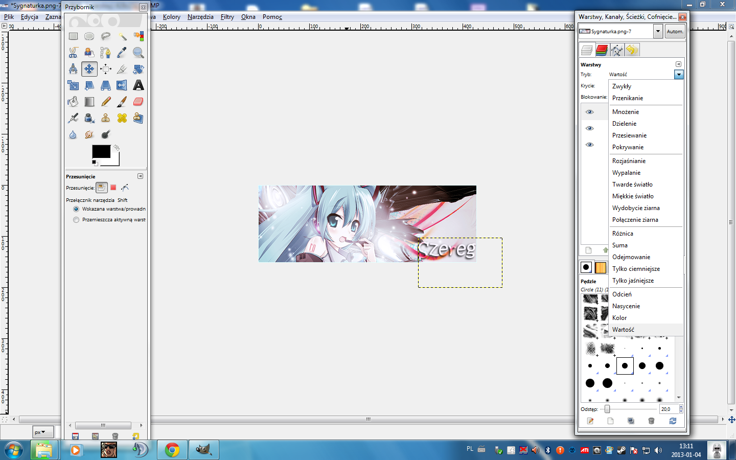Select the Paintbrush tool
Screen dimensions: 736x460
(x=122, y=102)
